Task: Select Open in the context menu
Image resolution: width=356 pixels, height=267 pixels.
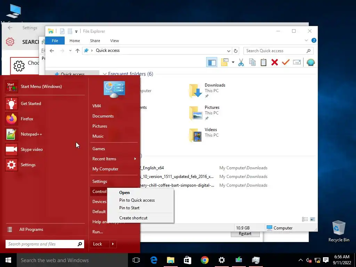Action: [140, 193]
